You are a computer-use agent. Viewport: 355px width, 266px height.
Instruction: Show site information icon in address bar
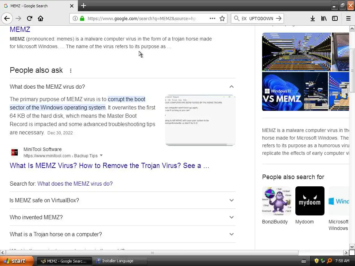point(75,18)
